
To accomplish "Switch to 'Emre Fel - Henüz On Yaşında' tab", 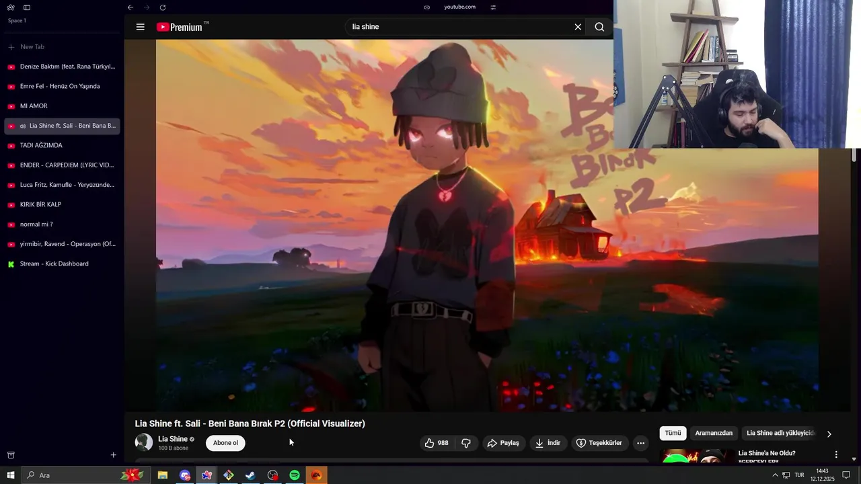I will pos(62,86).
